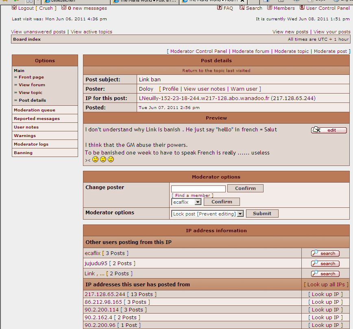Submit the selected moderator option
353x329 pixels.
click(x=262, y=214)
